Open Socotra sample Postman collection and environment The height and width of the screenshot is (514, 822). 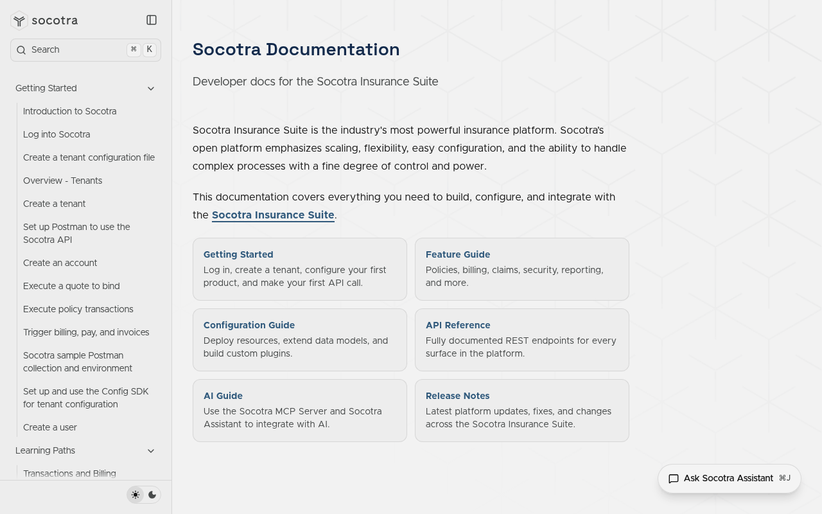pos(78,362)
